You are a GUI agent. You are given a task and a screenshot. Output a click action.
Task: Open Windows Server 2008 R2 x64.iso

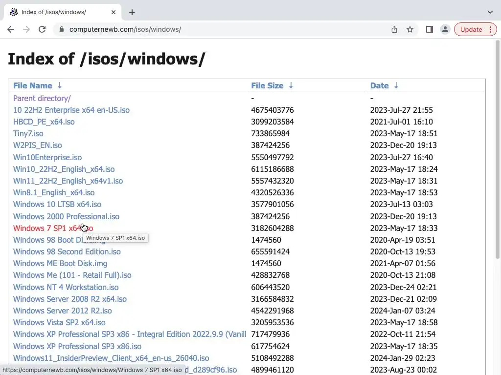[x=69, y=299]
